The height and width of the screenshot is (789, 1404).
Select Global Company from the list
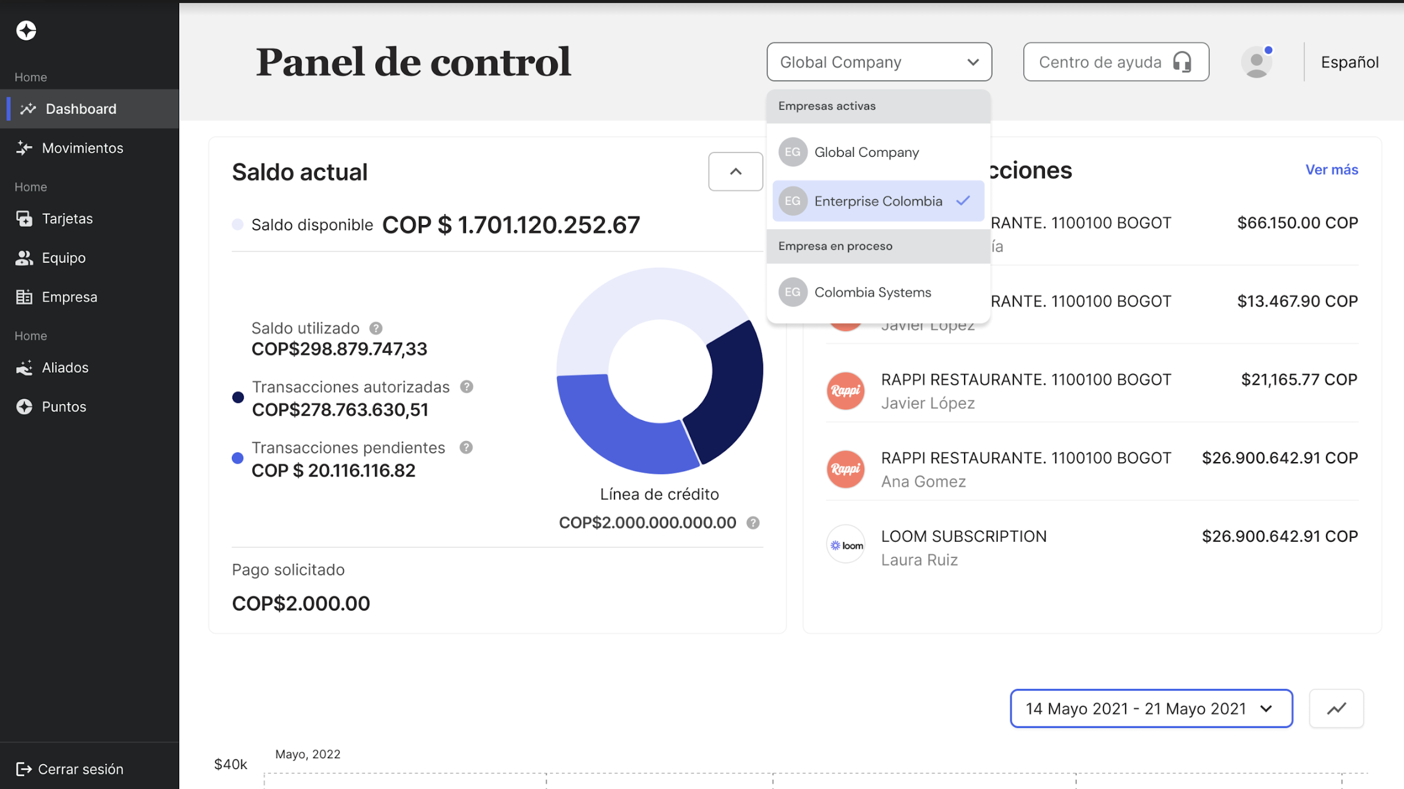pyautogui.click(x=878, y=152)
